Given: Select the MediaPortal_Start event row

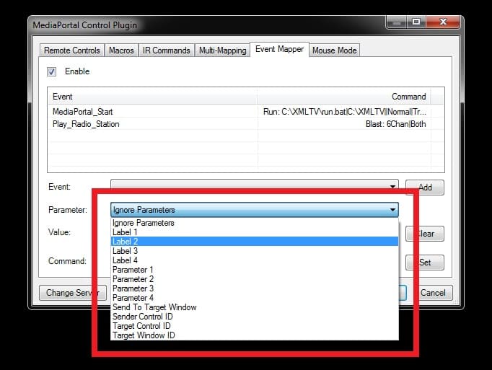Looking at the screenshot, I should pyautogui.click(x=82, y=112).
